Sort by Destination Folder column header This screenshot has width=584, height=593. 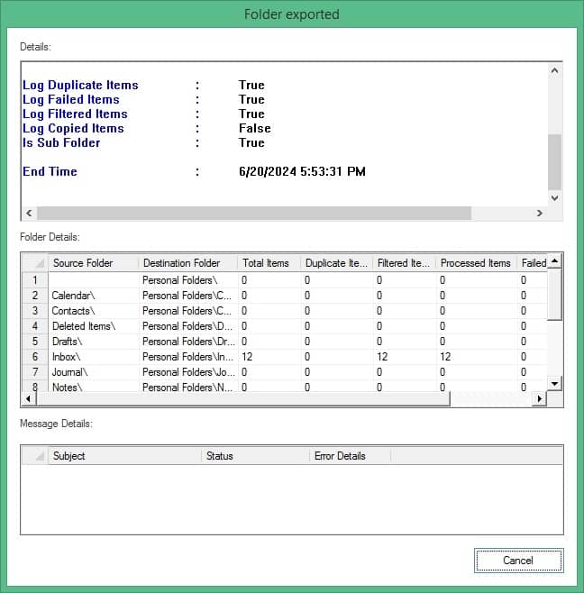click(188, 263)
